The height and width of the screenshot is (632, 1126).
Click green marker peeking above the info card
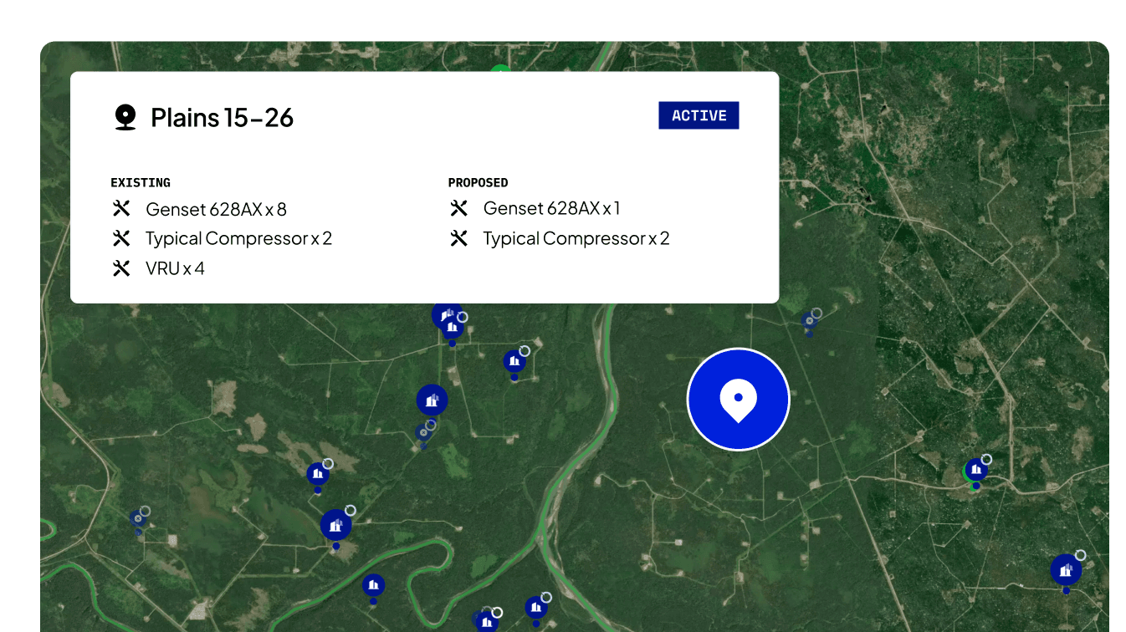pyautogui.click(x=500, y=70)
